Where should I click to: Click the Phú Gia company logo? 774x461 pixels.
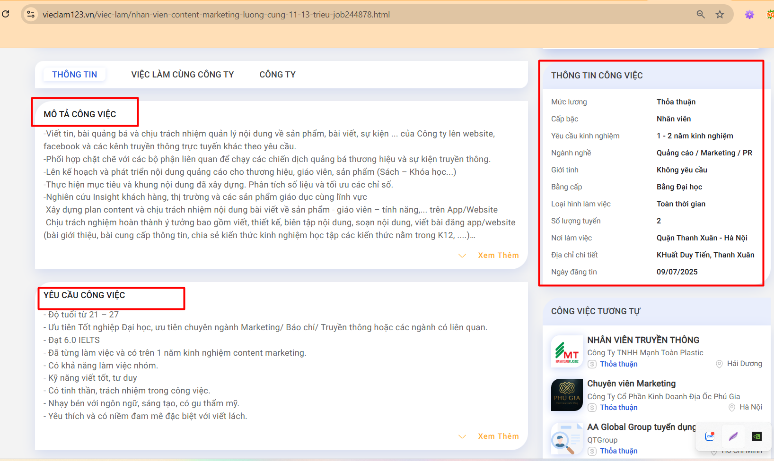point(567,395)
